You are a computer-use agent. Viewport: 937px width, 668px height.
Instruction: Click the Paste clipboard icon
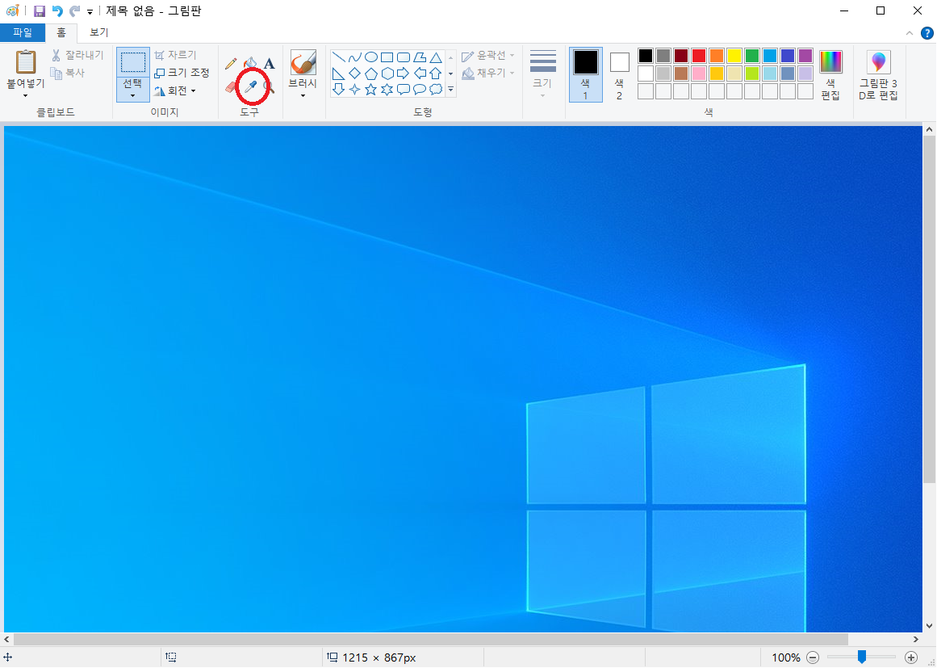point(26,62)
